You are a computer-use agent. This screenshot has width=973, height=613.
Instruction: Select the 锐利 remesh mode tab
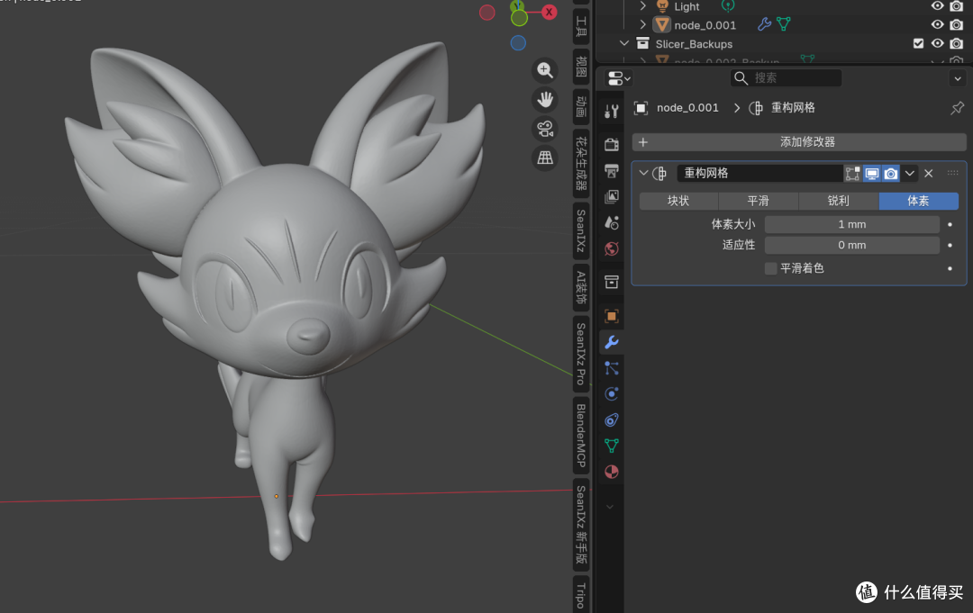point(839,201)
